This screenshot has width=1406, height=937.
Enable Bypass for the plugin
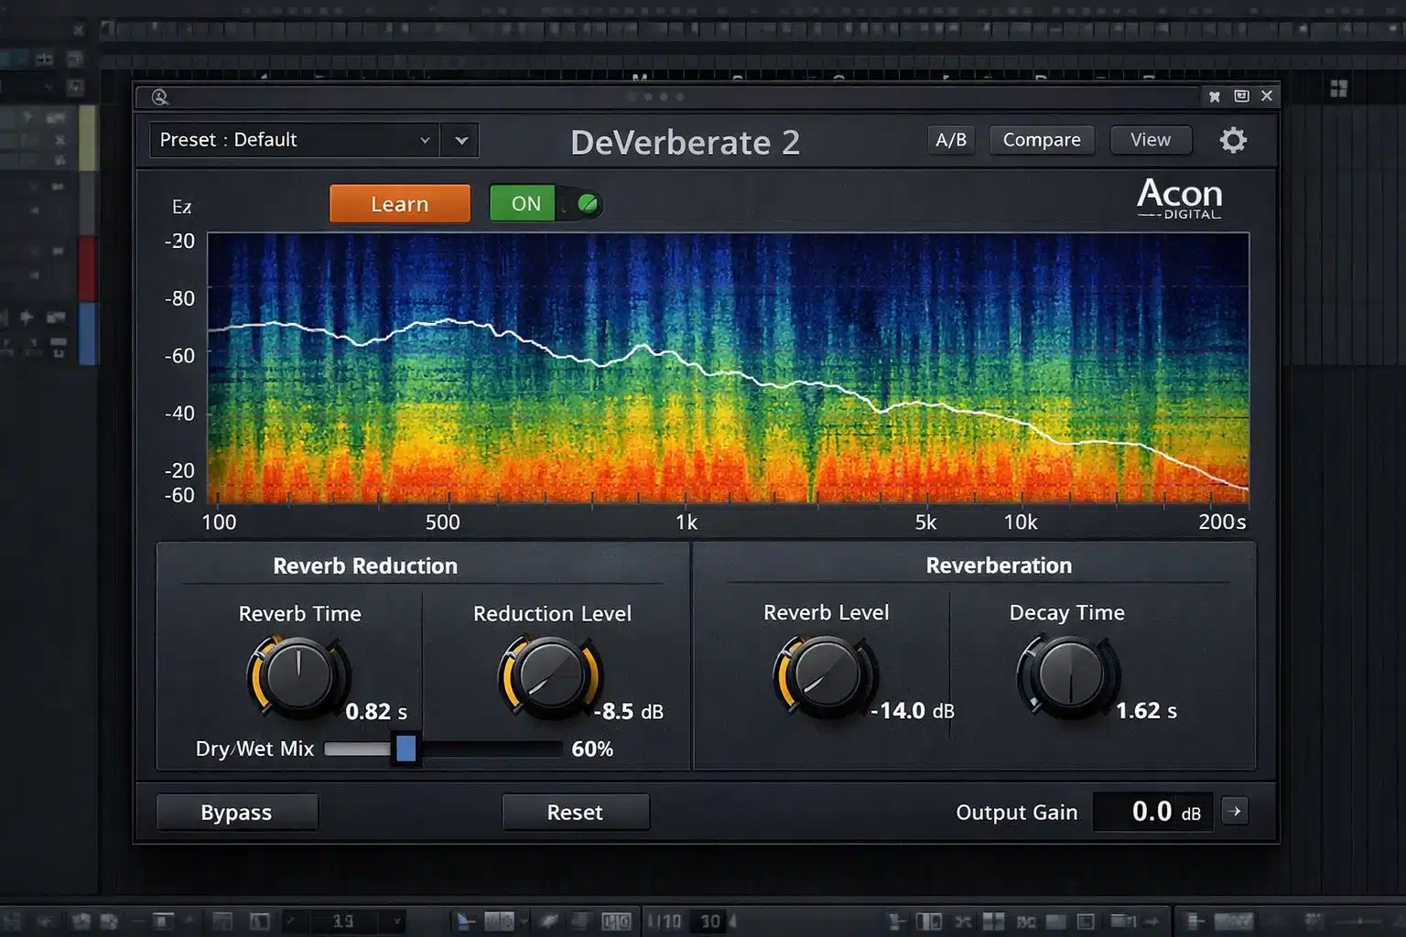coord(236,811)
